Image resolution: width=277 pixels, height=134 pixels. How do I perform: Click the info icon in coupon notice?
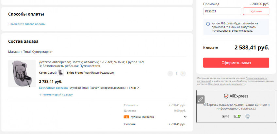[208, 24]
